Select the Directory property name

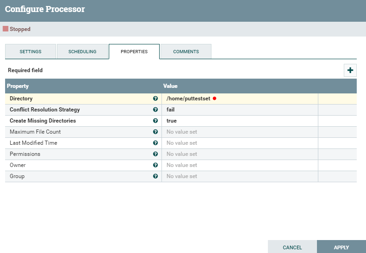(x=21, y=99)
